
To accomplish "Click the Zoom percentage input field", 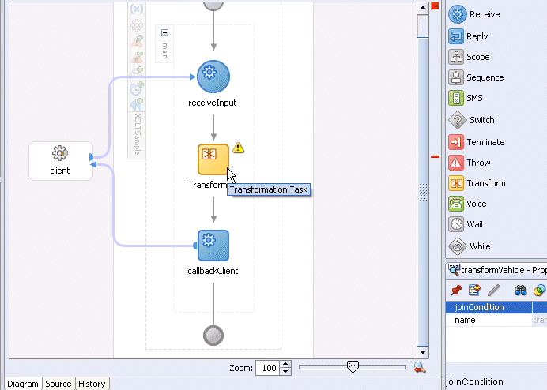I will pyautogui.click(x=268, y=368).
